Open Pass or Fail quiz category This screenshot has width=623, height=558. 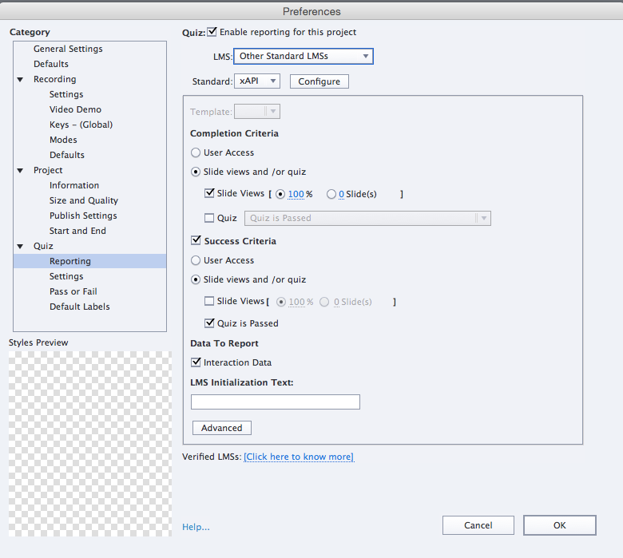tap(73, 291)
